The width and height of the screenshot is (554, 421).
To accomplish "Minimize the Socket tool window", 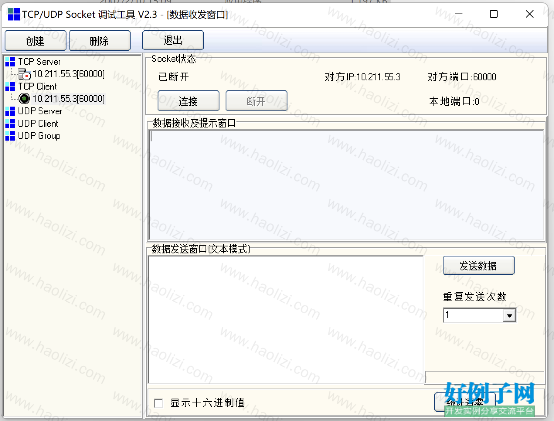I will tap(459, 14).
